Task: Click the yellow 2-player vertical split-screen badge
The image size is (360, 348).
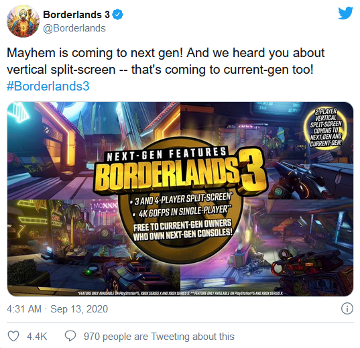Action: pos(326,127)
